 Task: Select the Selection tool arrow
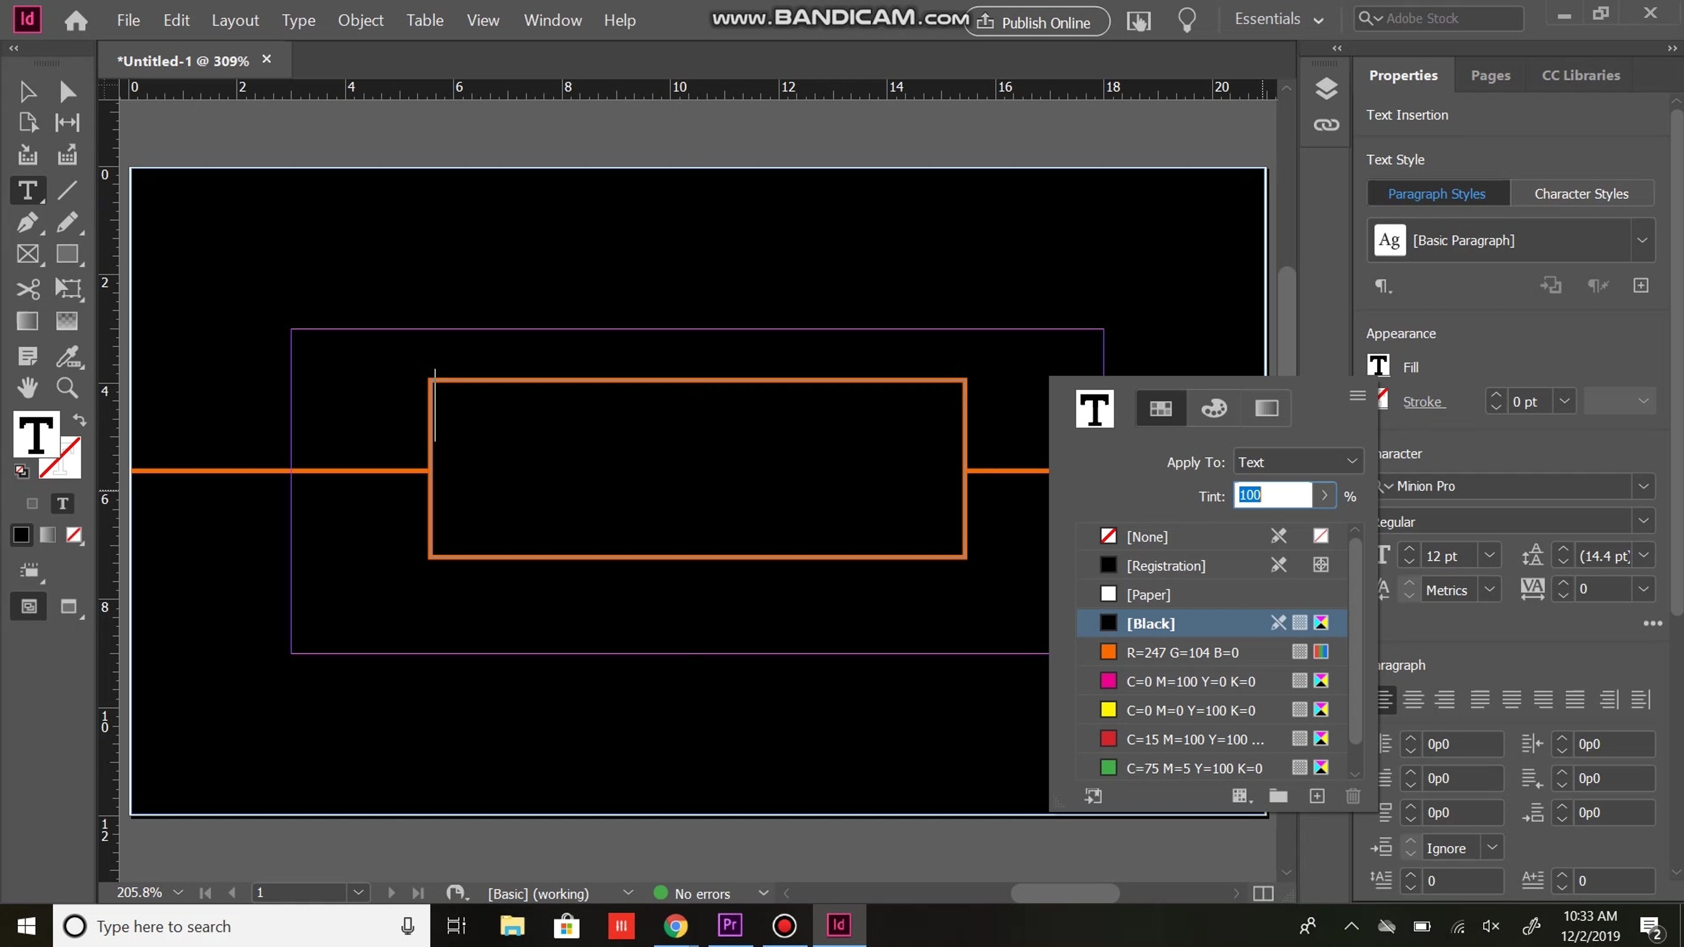pyautogui.click(x=27, y=91)
